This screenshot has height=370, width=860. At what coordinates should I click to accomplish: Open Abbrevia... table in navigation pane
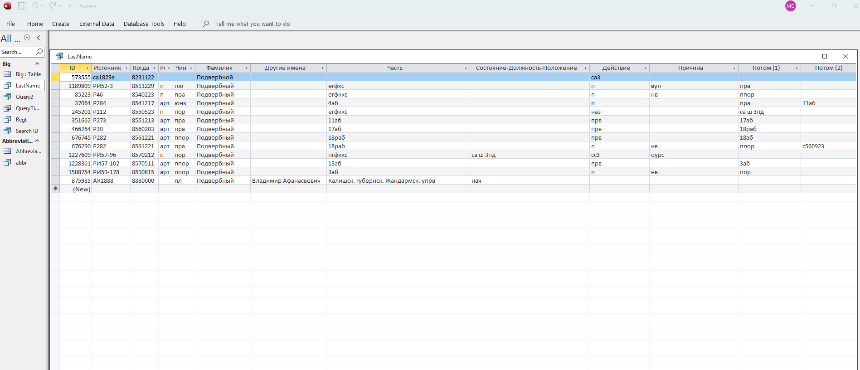pyautogui.click(x=22, y=151)
